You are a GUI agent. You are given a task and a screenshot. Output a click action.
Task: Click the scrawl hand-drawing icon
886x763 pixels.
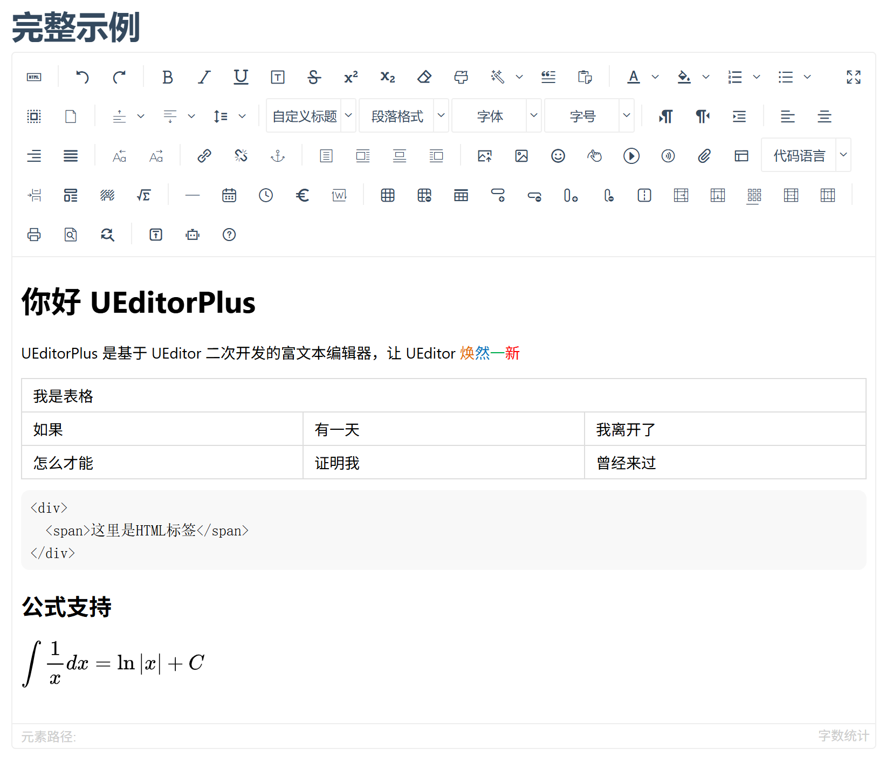tap(595, 156)
